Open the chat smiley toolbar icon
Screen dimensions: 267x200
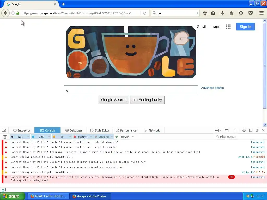tap(241, 13)
